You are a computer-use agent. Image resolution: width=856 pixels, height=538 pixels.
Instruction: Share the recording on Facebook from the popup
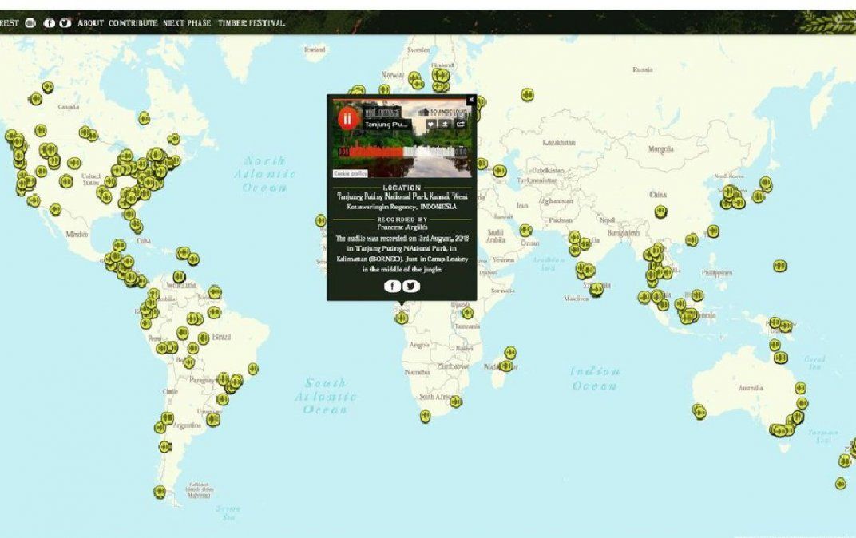click(392, 286)
